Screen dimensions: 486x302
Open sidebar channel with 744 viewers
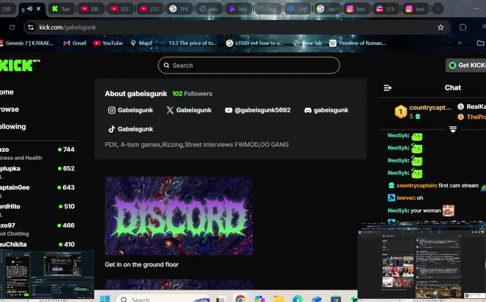tap(37, 153)
